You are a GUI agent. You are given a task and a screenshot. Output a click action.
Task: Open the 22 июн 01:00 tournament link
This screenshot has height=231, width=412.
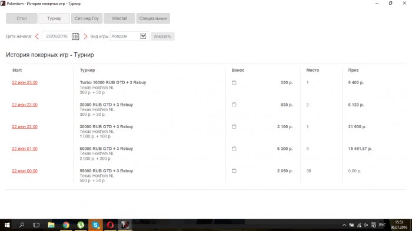click(25, 149)
